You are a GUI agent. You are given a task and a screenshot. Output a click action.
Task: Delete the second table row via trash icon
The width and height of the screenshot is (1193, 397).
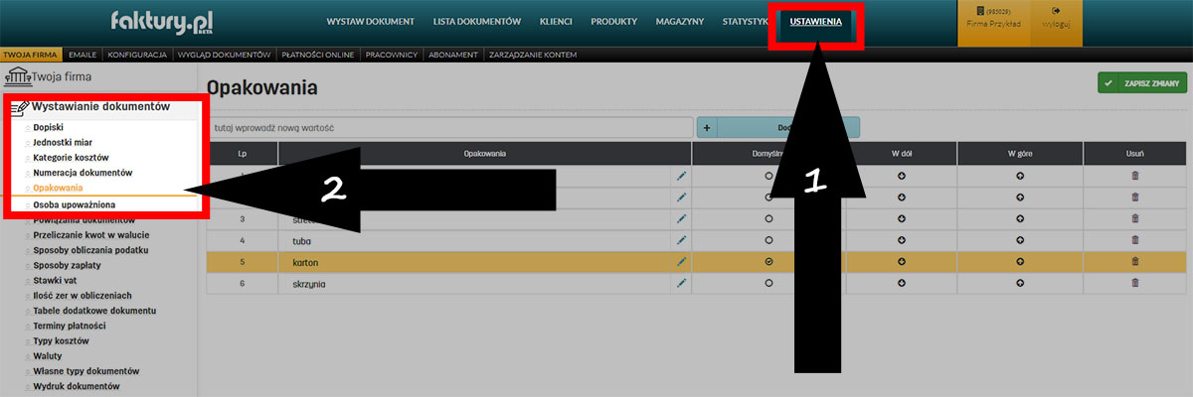point(1135,197)
